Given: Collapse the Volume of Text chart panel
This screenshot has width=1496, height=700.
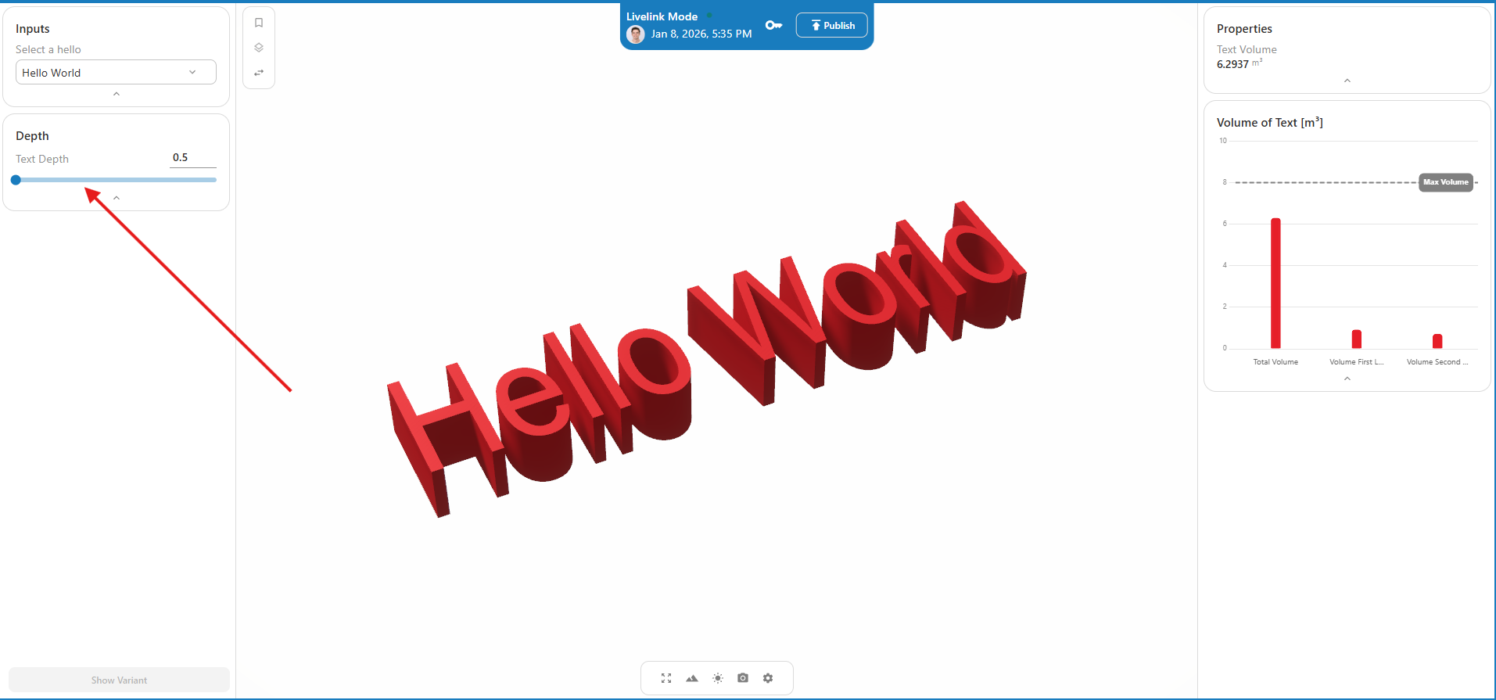Looking at the screenshot, I should coord(1347,379).
